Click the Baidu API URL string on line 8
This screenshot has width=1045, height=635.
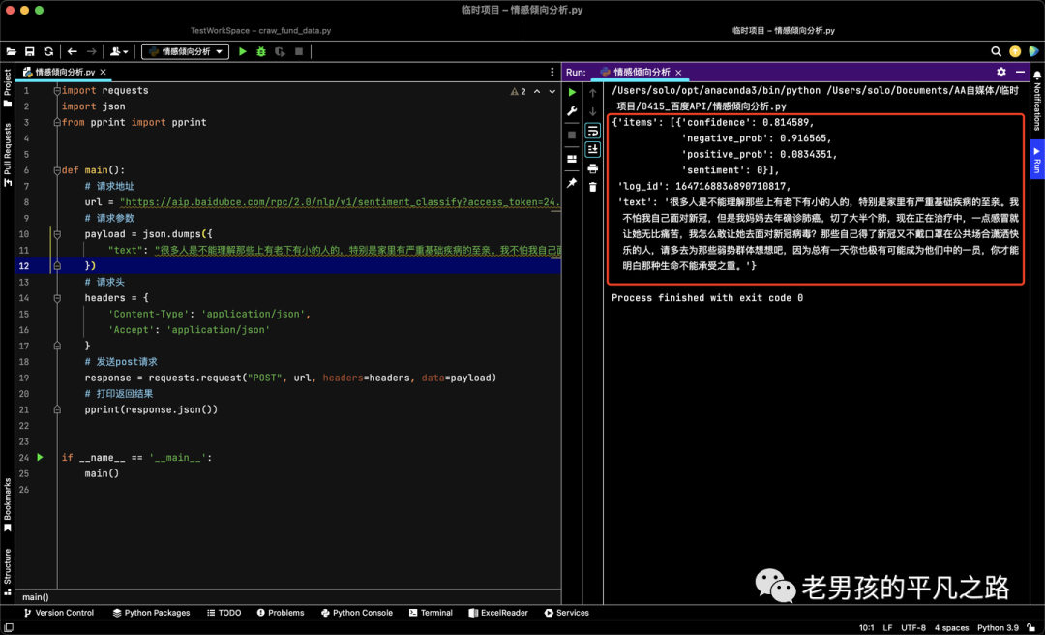(340, 202)
